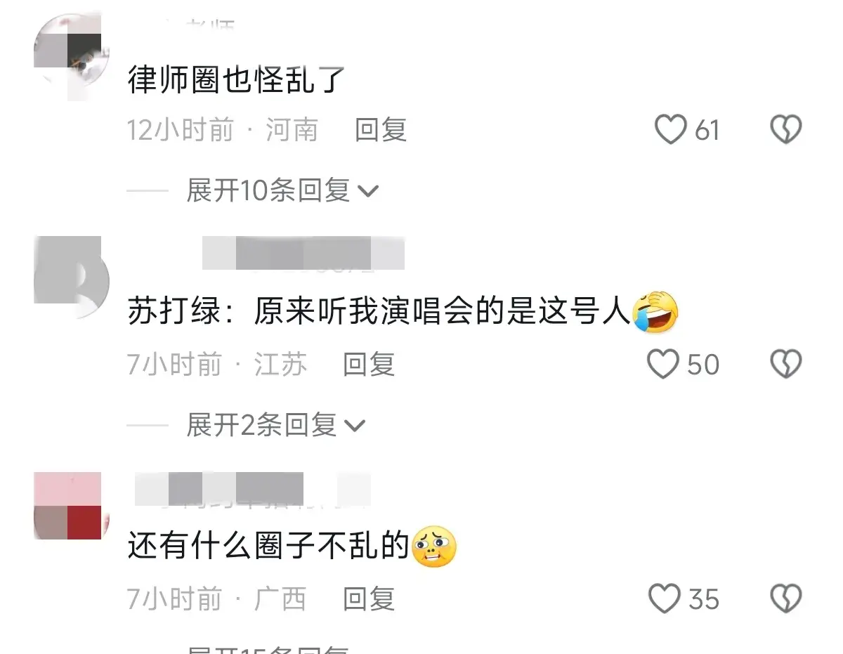Screen dimensions: 843x654
Task: Expand 展开2条回复 replies
Action: click(x=276, y=425)
